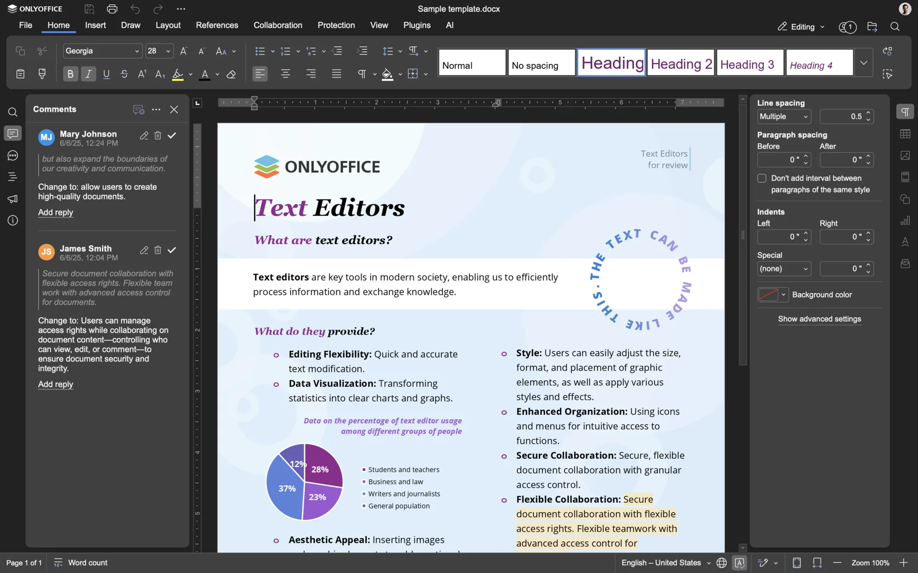The width and height of the screenshot is (918, 573).
Task: Open the Chart settings panel
Action: pyautogui.click(x=905, y=221)
